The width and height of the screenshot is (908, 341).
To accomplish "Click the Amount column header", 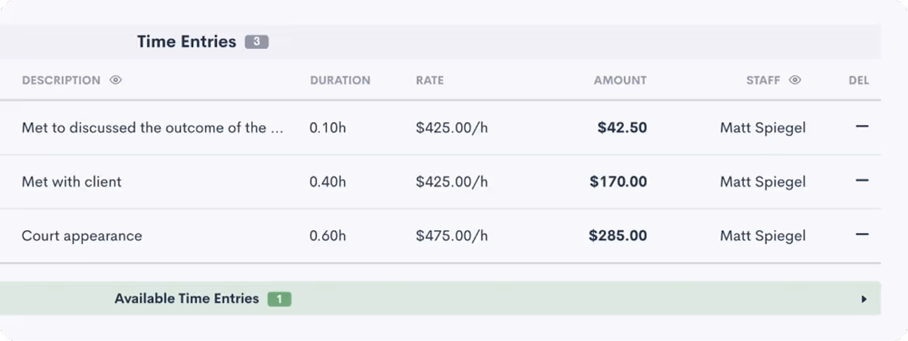I will pos(620,80).
